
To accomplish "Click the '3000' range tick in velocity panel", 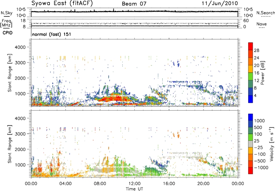I will (20, 134).
